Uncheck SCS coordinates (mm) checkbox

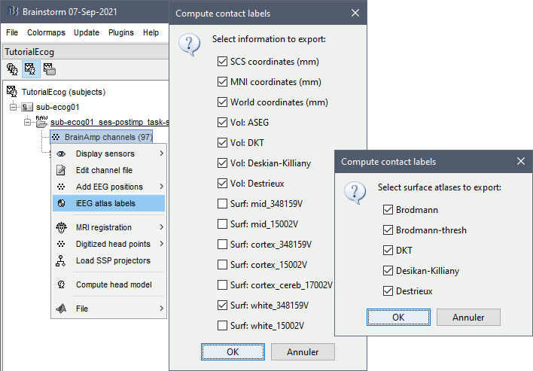point(222,61)
